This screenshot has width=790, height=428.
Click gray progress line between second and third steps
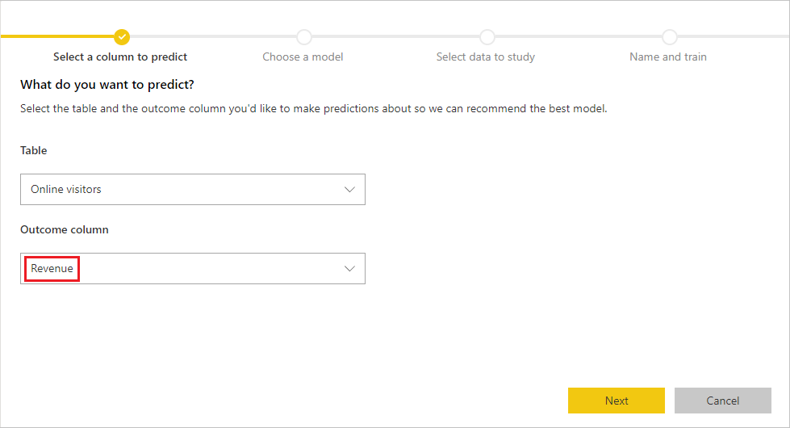coord(395,36)
